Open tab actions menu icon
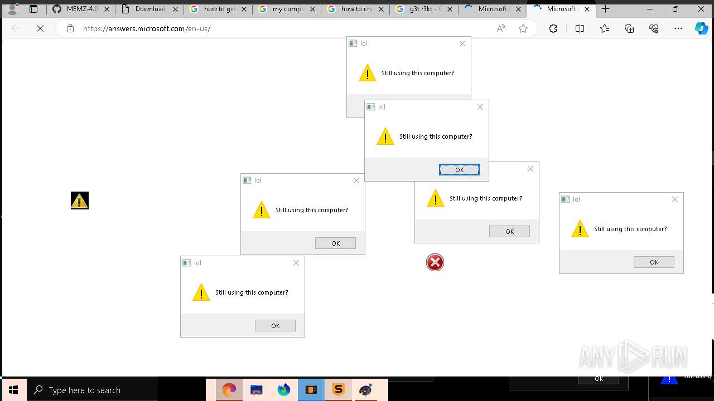Image resolution: width=714 pixels, height=401 pixels. (x=33, y=9)
